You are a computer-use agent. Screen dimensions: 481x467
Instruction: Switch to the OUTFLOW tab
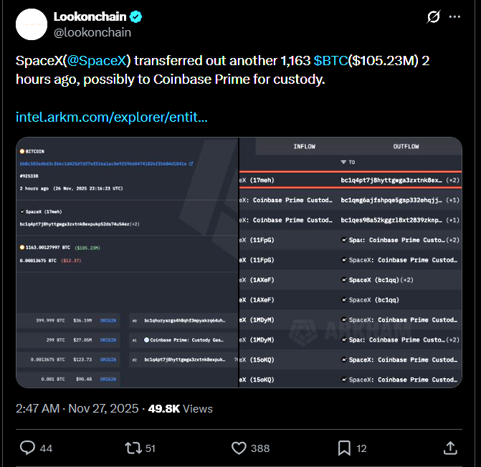click(406, 147)
